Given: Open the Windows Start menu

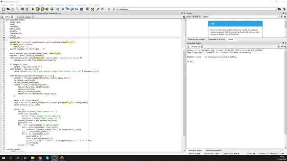Looking at the screenshot, I should click(4, 158).
